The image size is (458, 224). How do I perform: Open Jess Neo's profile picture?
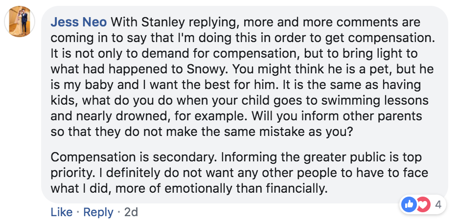[20, 22]
